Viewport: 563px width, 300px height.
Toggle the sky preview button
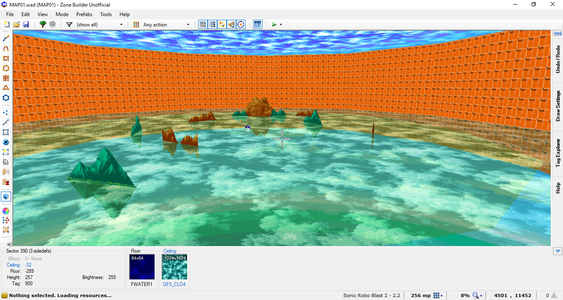click(x=258, y=25)
